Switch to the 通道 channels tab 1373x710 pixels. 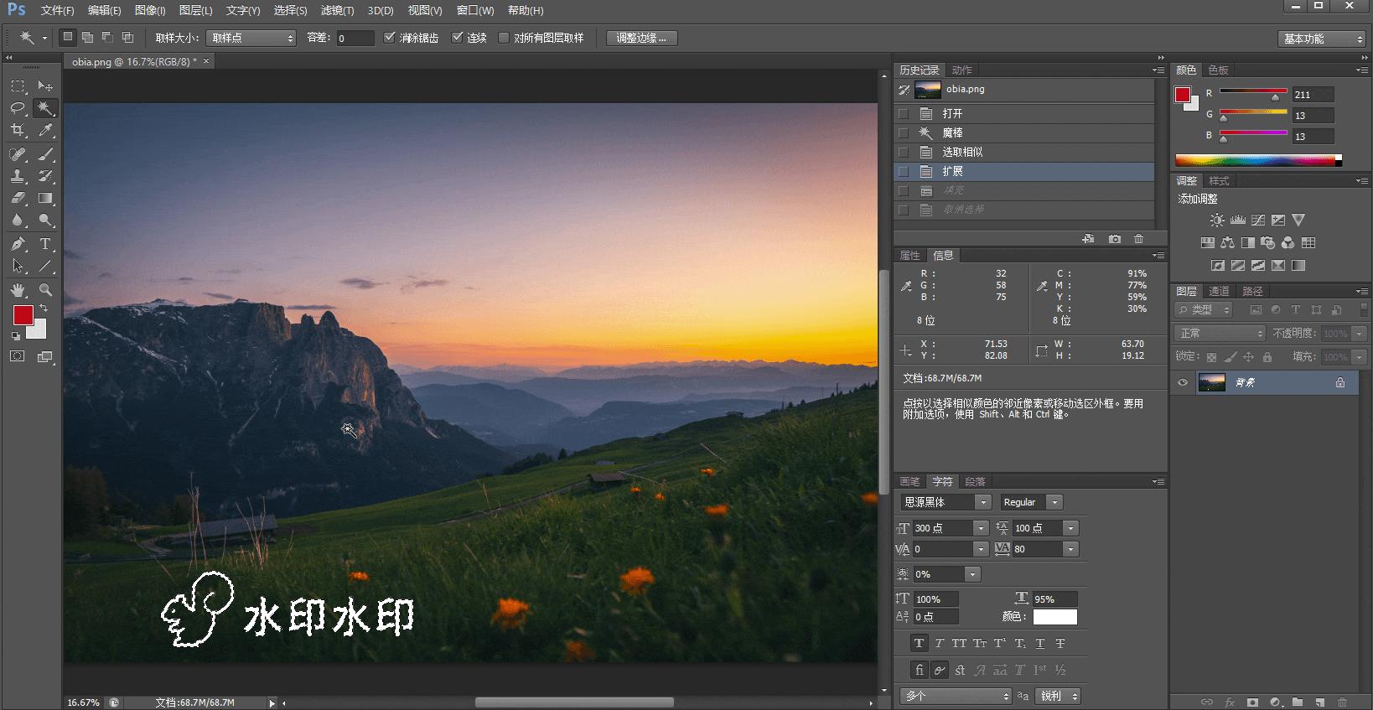[x=1219, y=291]
